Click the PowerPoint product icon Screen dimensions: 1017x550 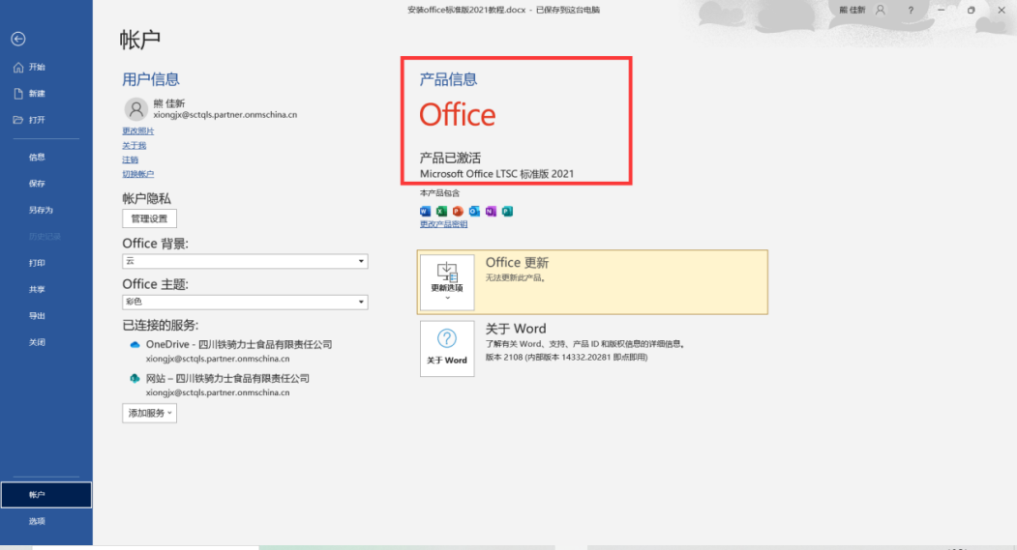pyautogui.click(x=458, y=211)
